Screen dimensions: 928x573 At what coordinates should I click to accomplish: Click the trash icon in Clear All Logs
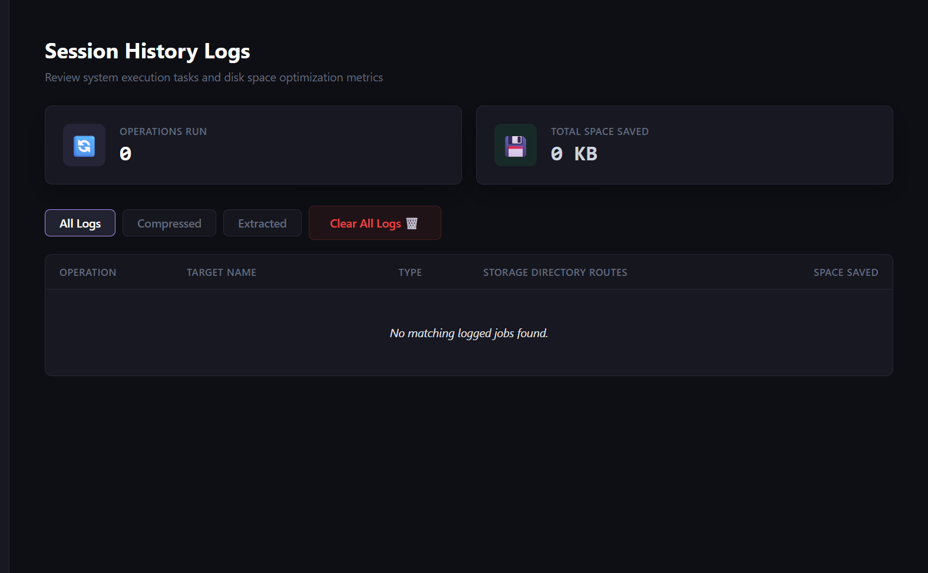tap(412, 223)
